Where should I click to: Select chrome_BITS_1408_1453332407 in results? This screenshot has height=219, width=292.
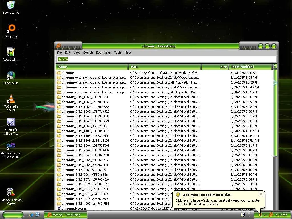[x=164, y=135]
